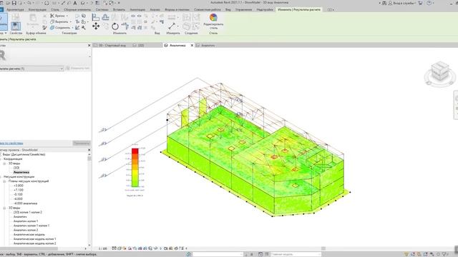Image resolution: width=458 pixels, height=257 pixels.
Task: Open the +3.900 structural plan
Action: click(19, 186)
